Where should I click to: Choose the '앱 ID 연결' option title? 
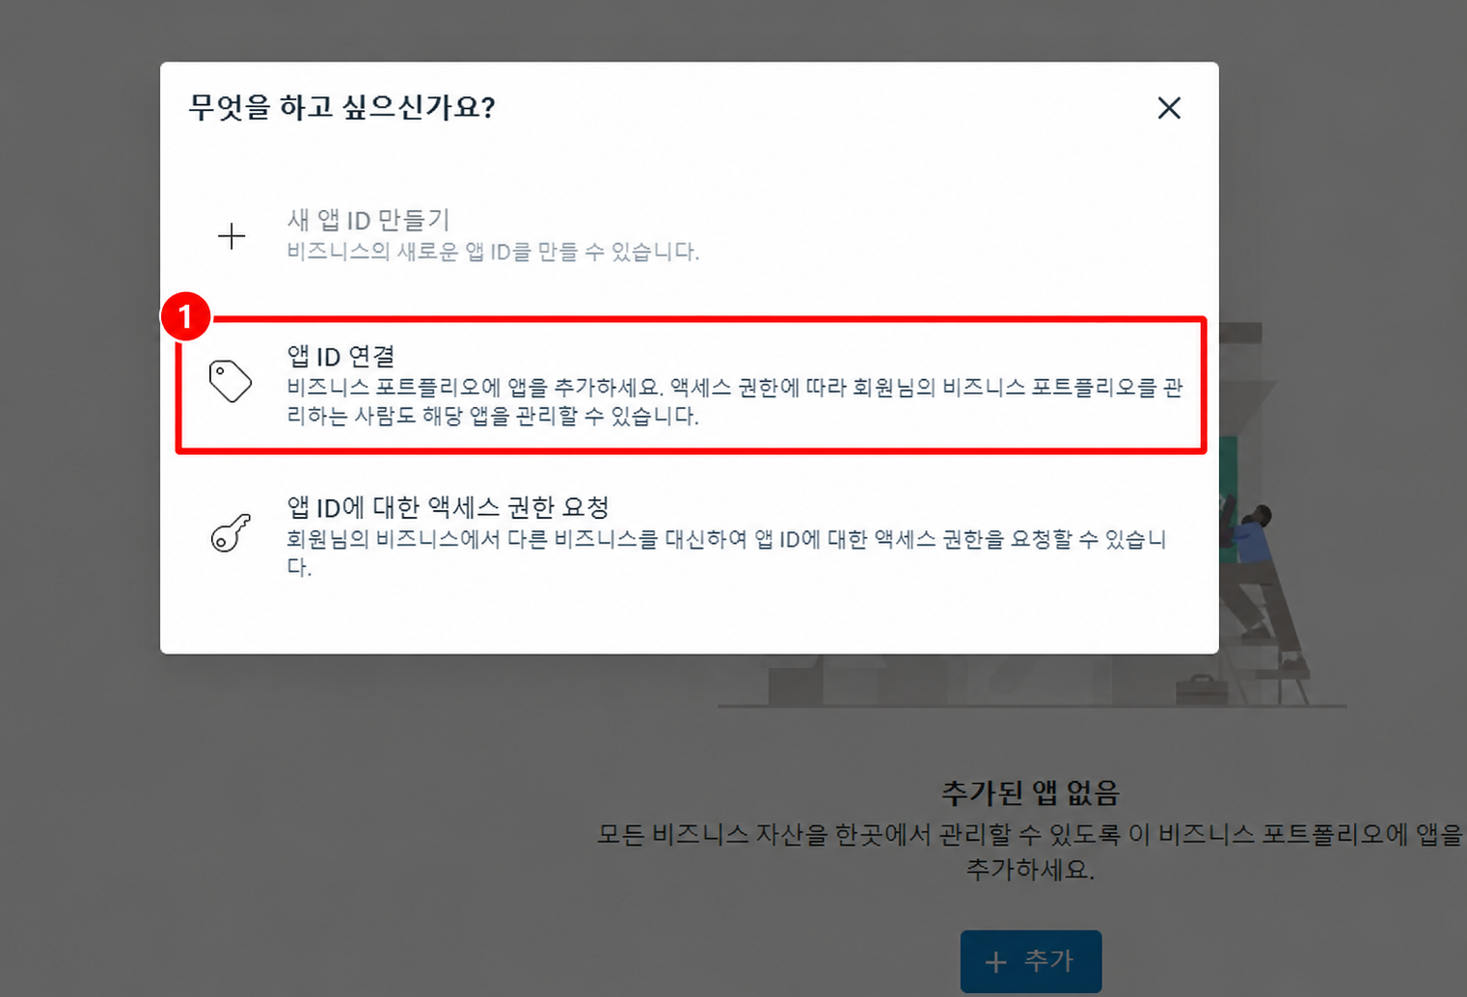341,356
